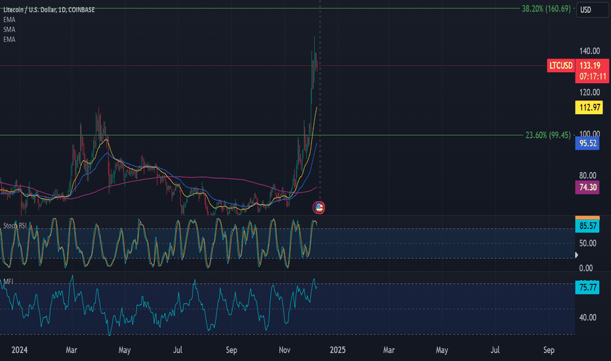
Task: Click the blue 95.52 value tag
Action: pyautogui.click(x=587, y=143)
